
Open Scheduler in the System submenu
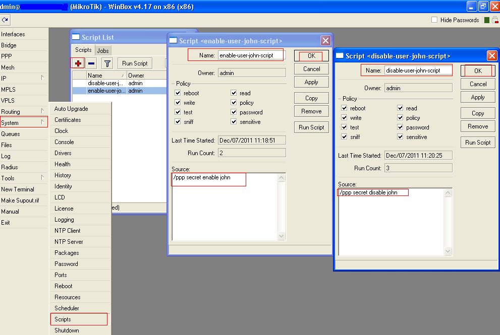coord(80,308)
